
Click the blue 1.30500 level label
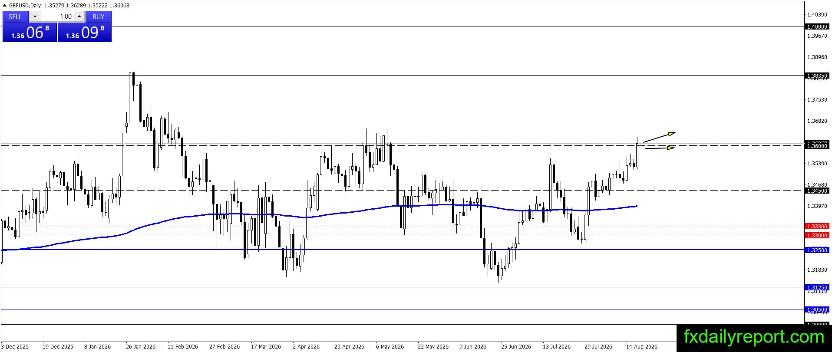(817, 310)
